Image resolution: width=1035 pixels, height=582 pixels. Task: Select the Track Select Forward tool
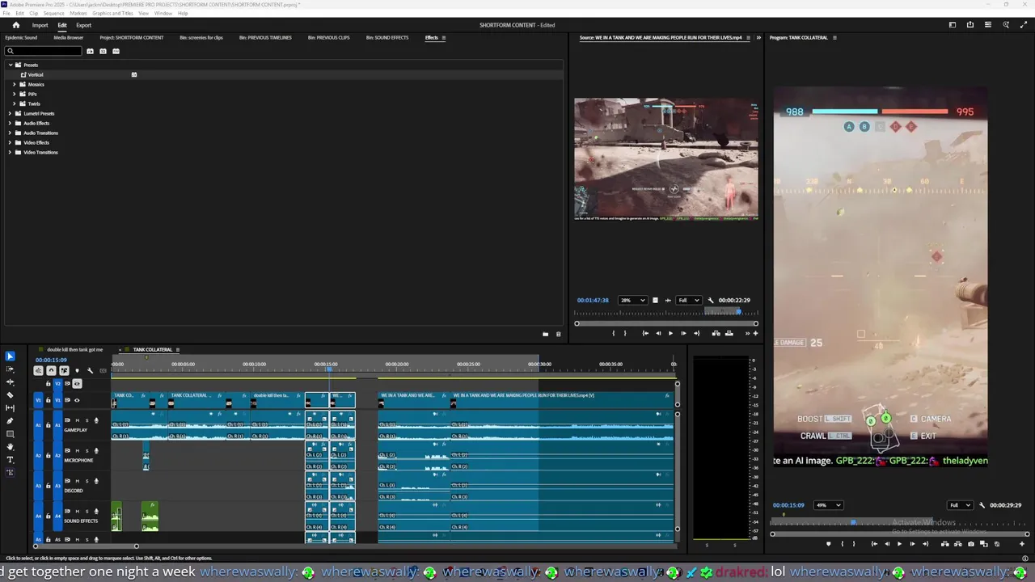point(10,369)
